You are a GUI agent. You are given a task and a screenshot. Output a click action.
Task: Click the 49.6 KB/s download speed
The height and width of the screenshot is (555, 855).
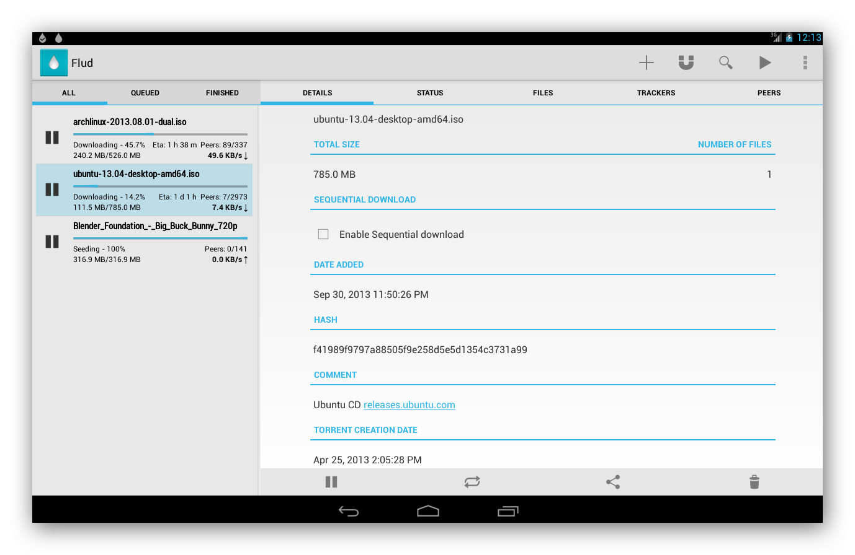[x=228, y=155]
